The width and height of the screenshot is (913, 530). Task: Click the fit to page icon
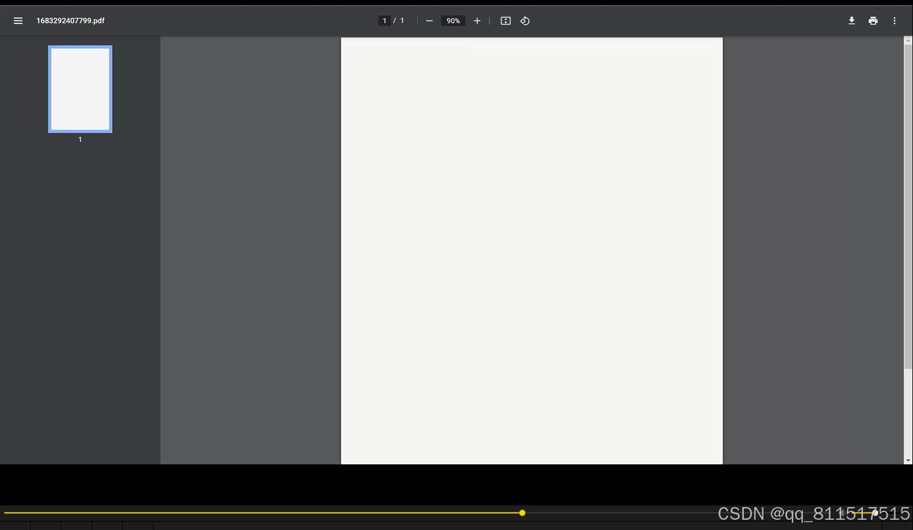(x=506, y=21)
